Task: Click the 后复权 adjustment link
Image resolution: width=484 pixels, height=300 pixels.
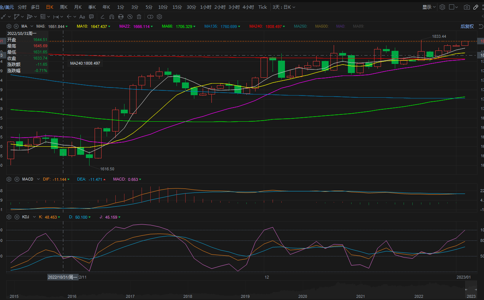Action: (467, 26)
